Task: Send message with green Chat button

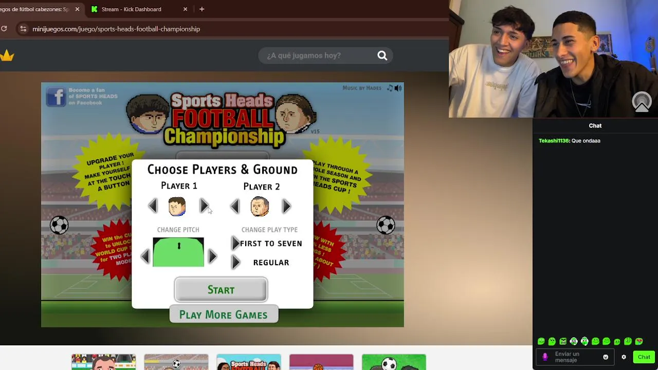Action: tap(644, 357)
